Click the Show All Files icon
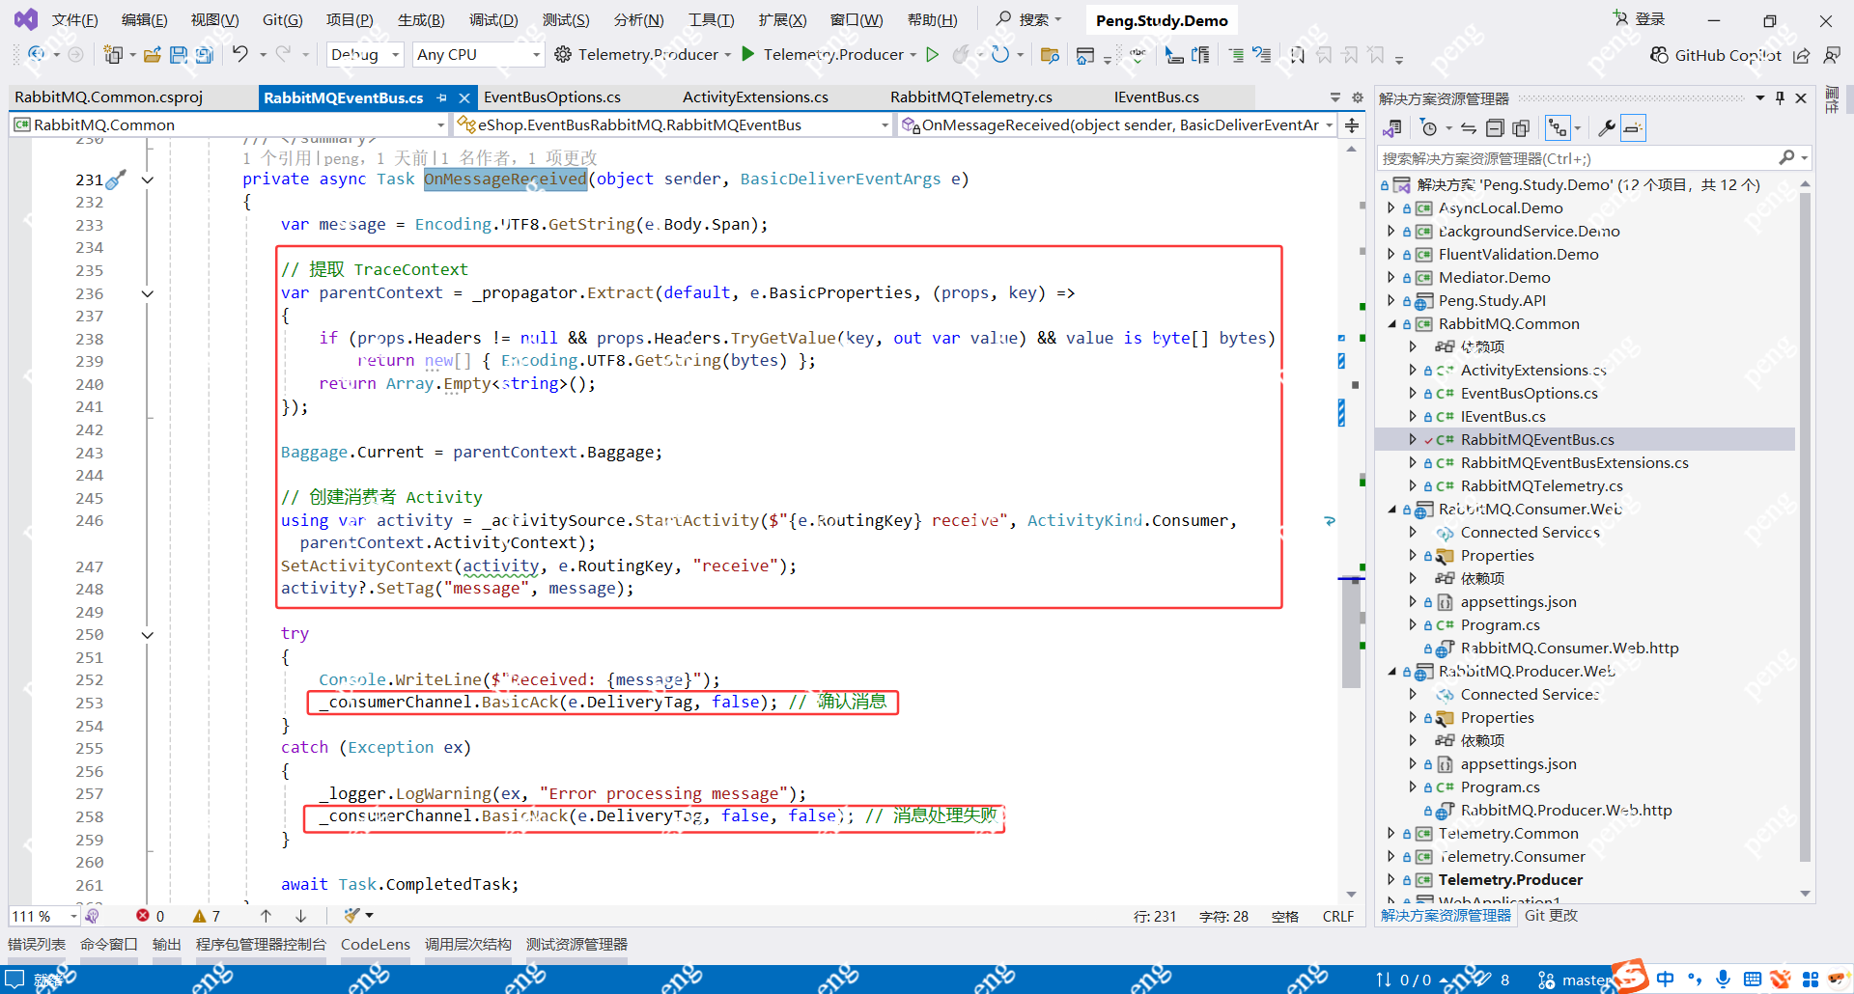The height and width of the screenshot is (994, 1854). (1521, 128)
